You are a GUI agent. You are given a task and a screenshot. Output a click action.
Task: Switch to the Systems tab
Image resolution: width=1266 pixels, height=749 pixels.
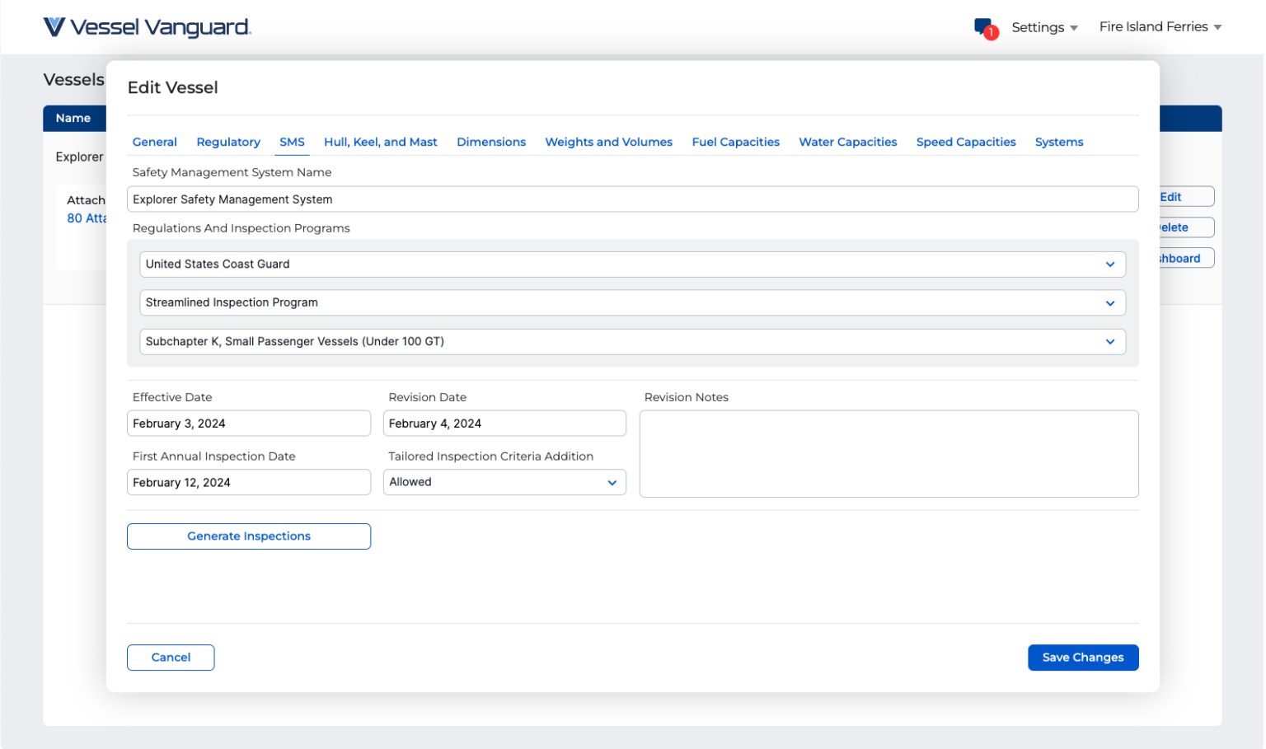tap(1058, 142)
